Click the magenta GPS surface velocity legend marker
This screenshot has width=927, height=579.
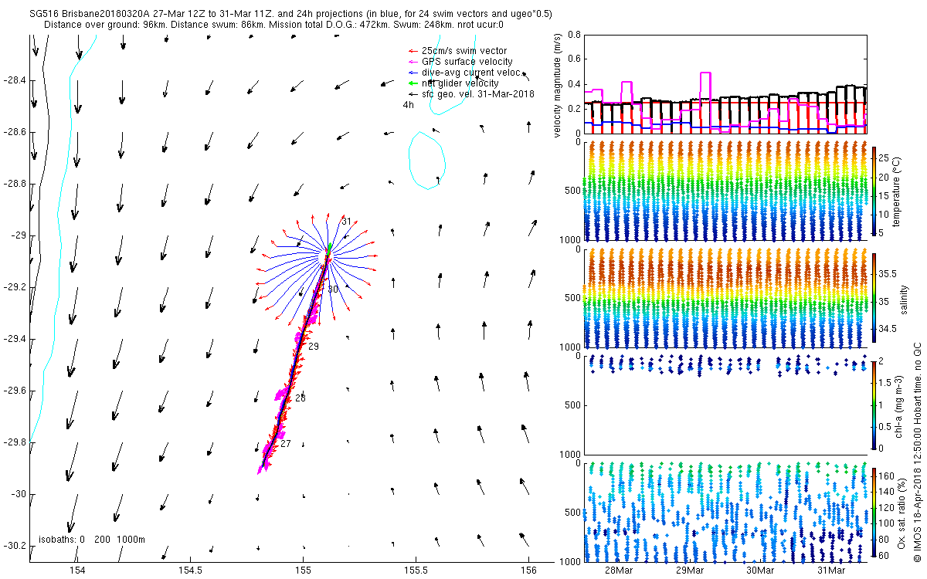tap(412, 62)
